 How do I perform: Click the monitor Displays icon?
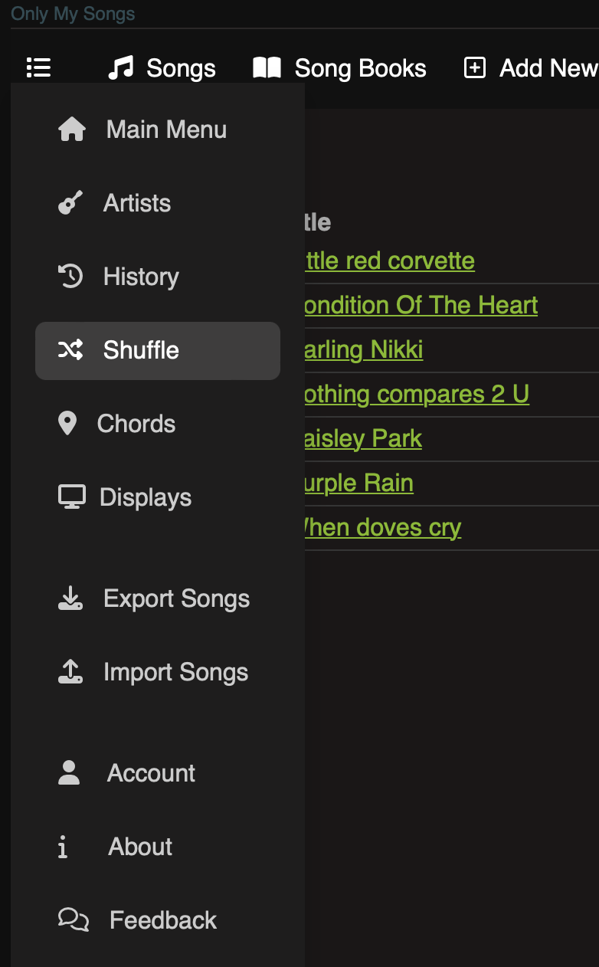pyautogui.click(x=72, y=497)
